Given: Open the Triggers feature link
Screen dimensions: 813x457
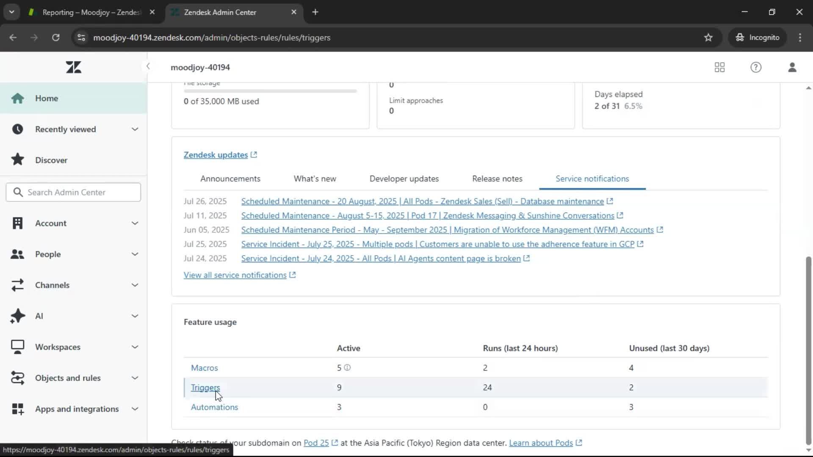Looking at the screenshot, I should pos(205,387).
